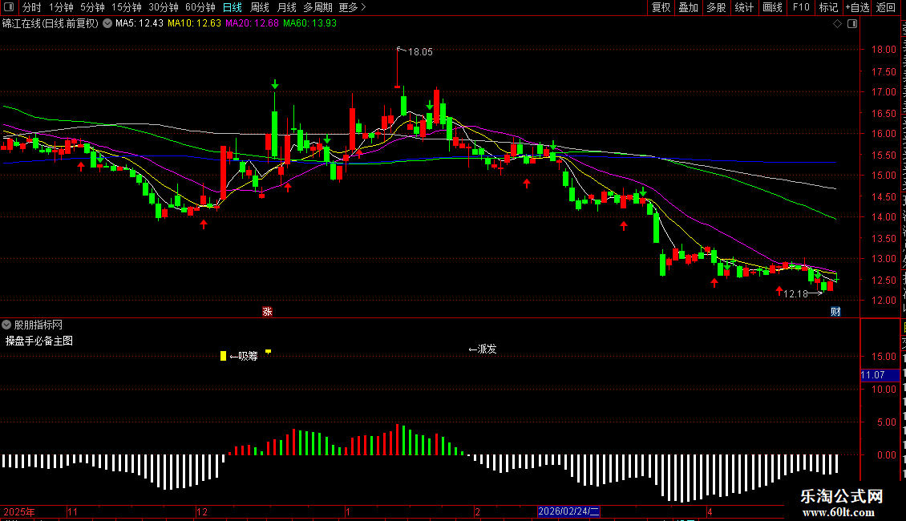Open 多周期 multi-period view
The height and width of the screenshot is (521, 906).
(x=318, y=7)
